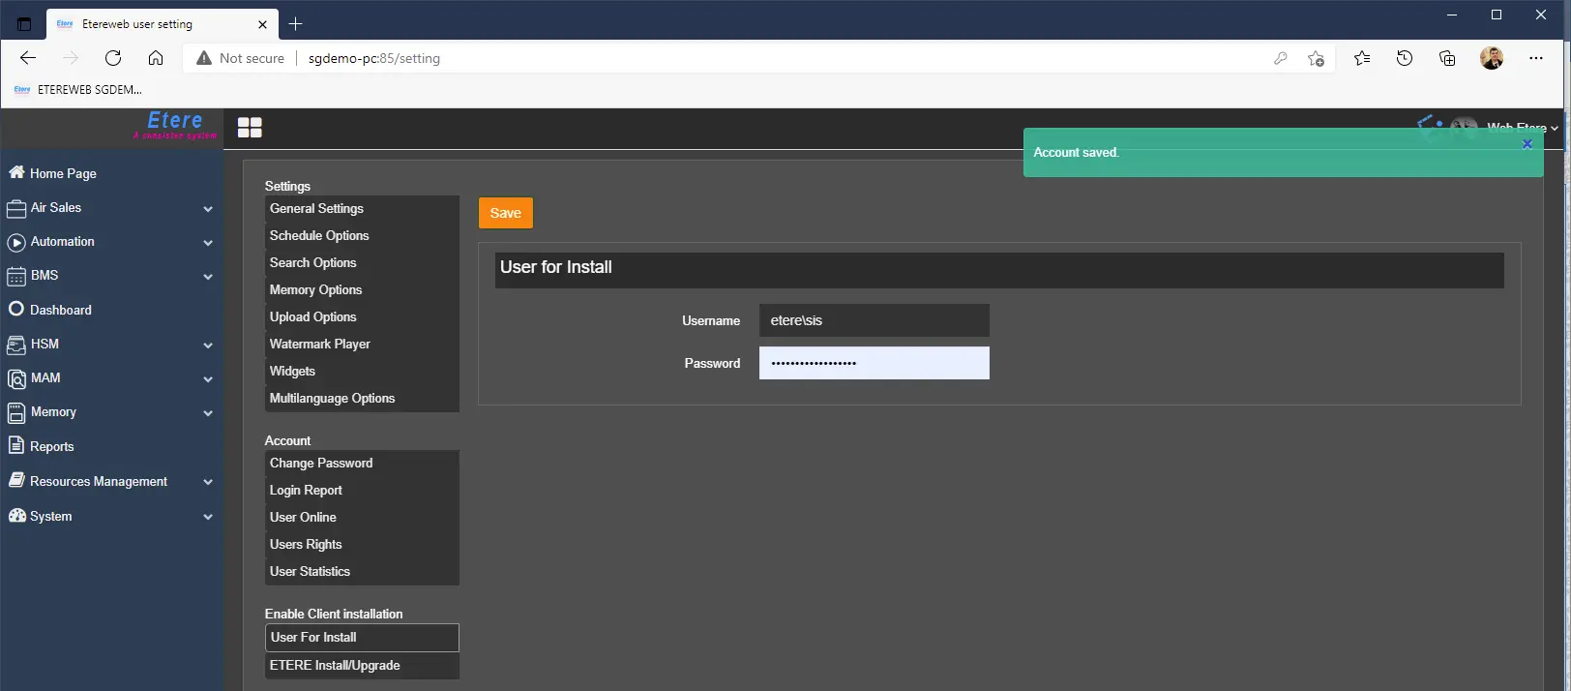
Task: Click the Username input field
Action: [x=874, y=320]
